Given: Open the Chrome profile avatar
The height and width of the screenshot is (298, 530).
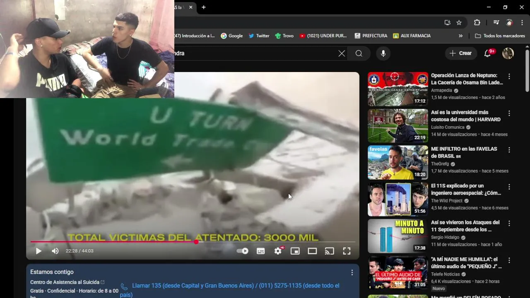Looking at the screenshot, I should (x=509, y=23).
